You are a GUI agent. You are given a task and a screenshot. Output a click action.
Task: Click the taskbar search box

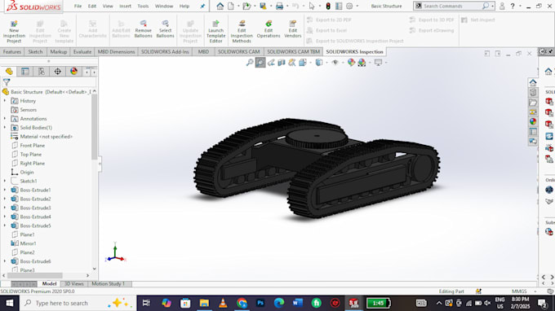(77, 303)
